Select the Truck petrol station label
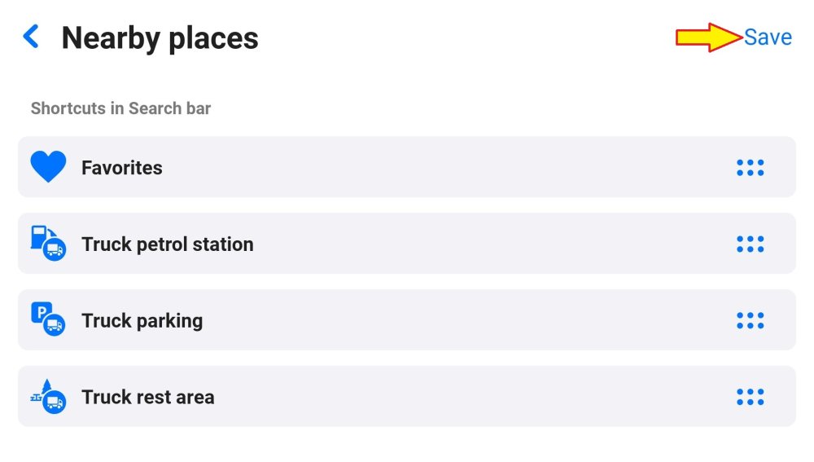Viewport: 814px width, 462px height. pos(168,244)
